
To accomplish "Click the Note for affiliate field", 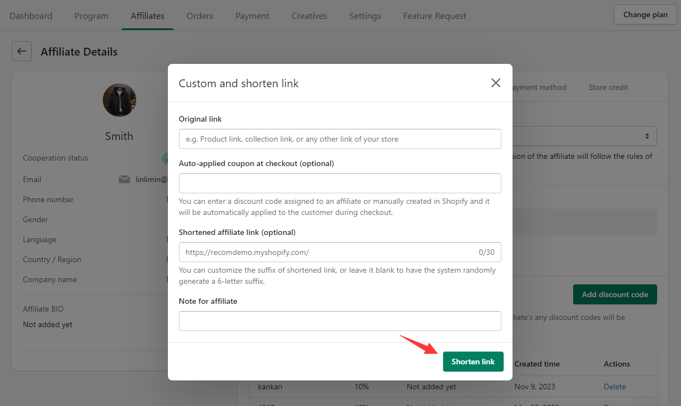I will click(x=340, y=321).
